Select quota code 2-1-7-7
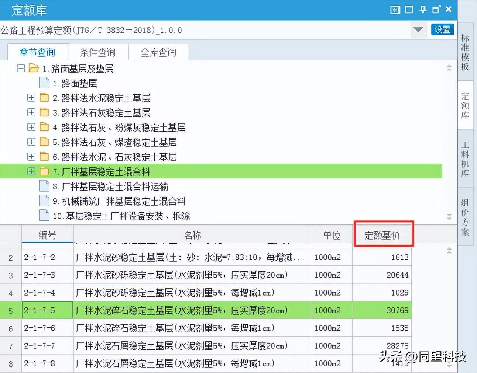The width and height of the screenshot is (477, 373). pos(48,346)
